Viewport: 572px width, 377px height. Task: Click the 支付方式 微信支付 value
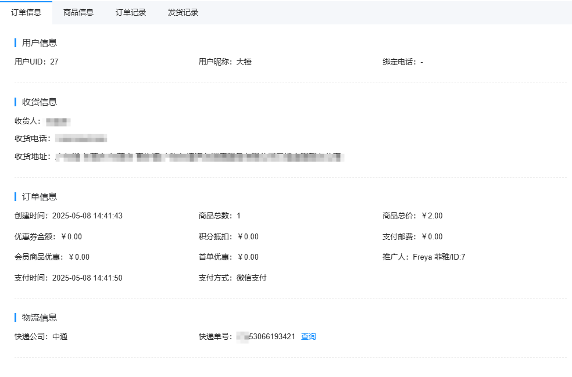pos(251,278)
